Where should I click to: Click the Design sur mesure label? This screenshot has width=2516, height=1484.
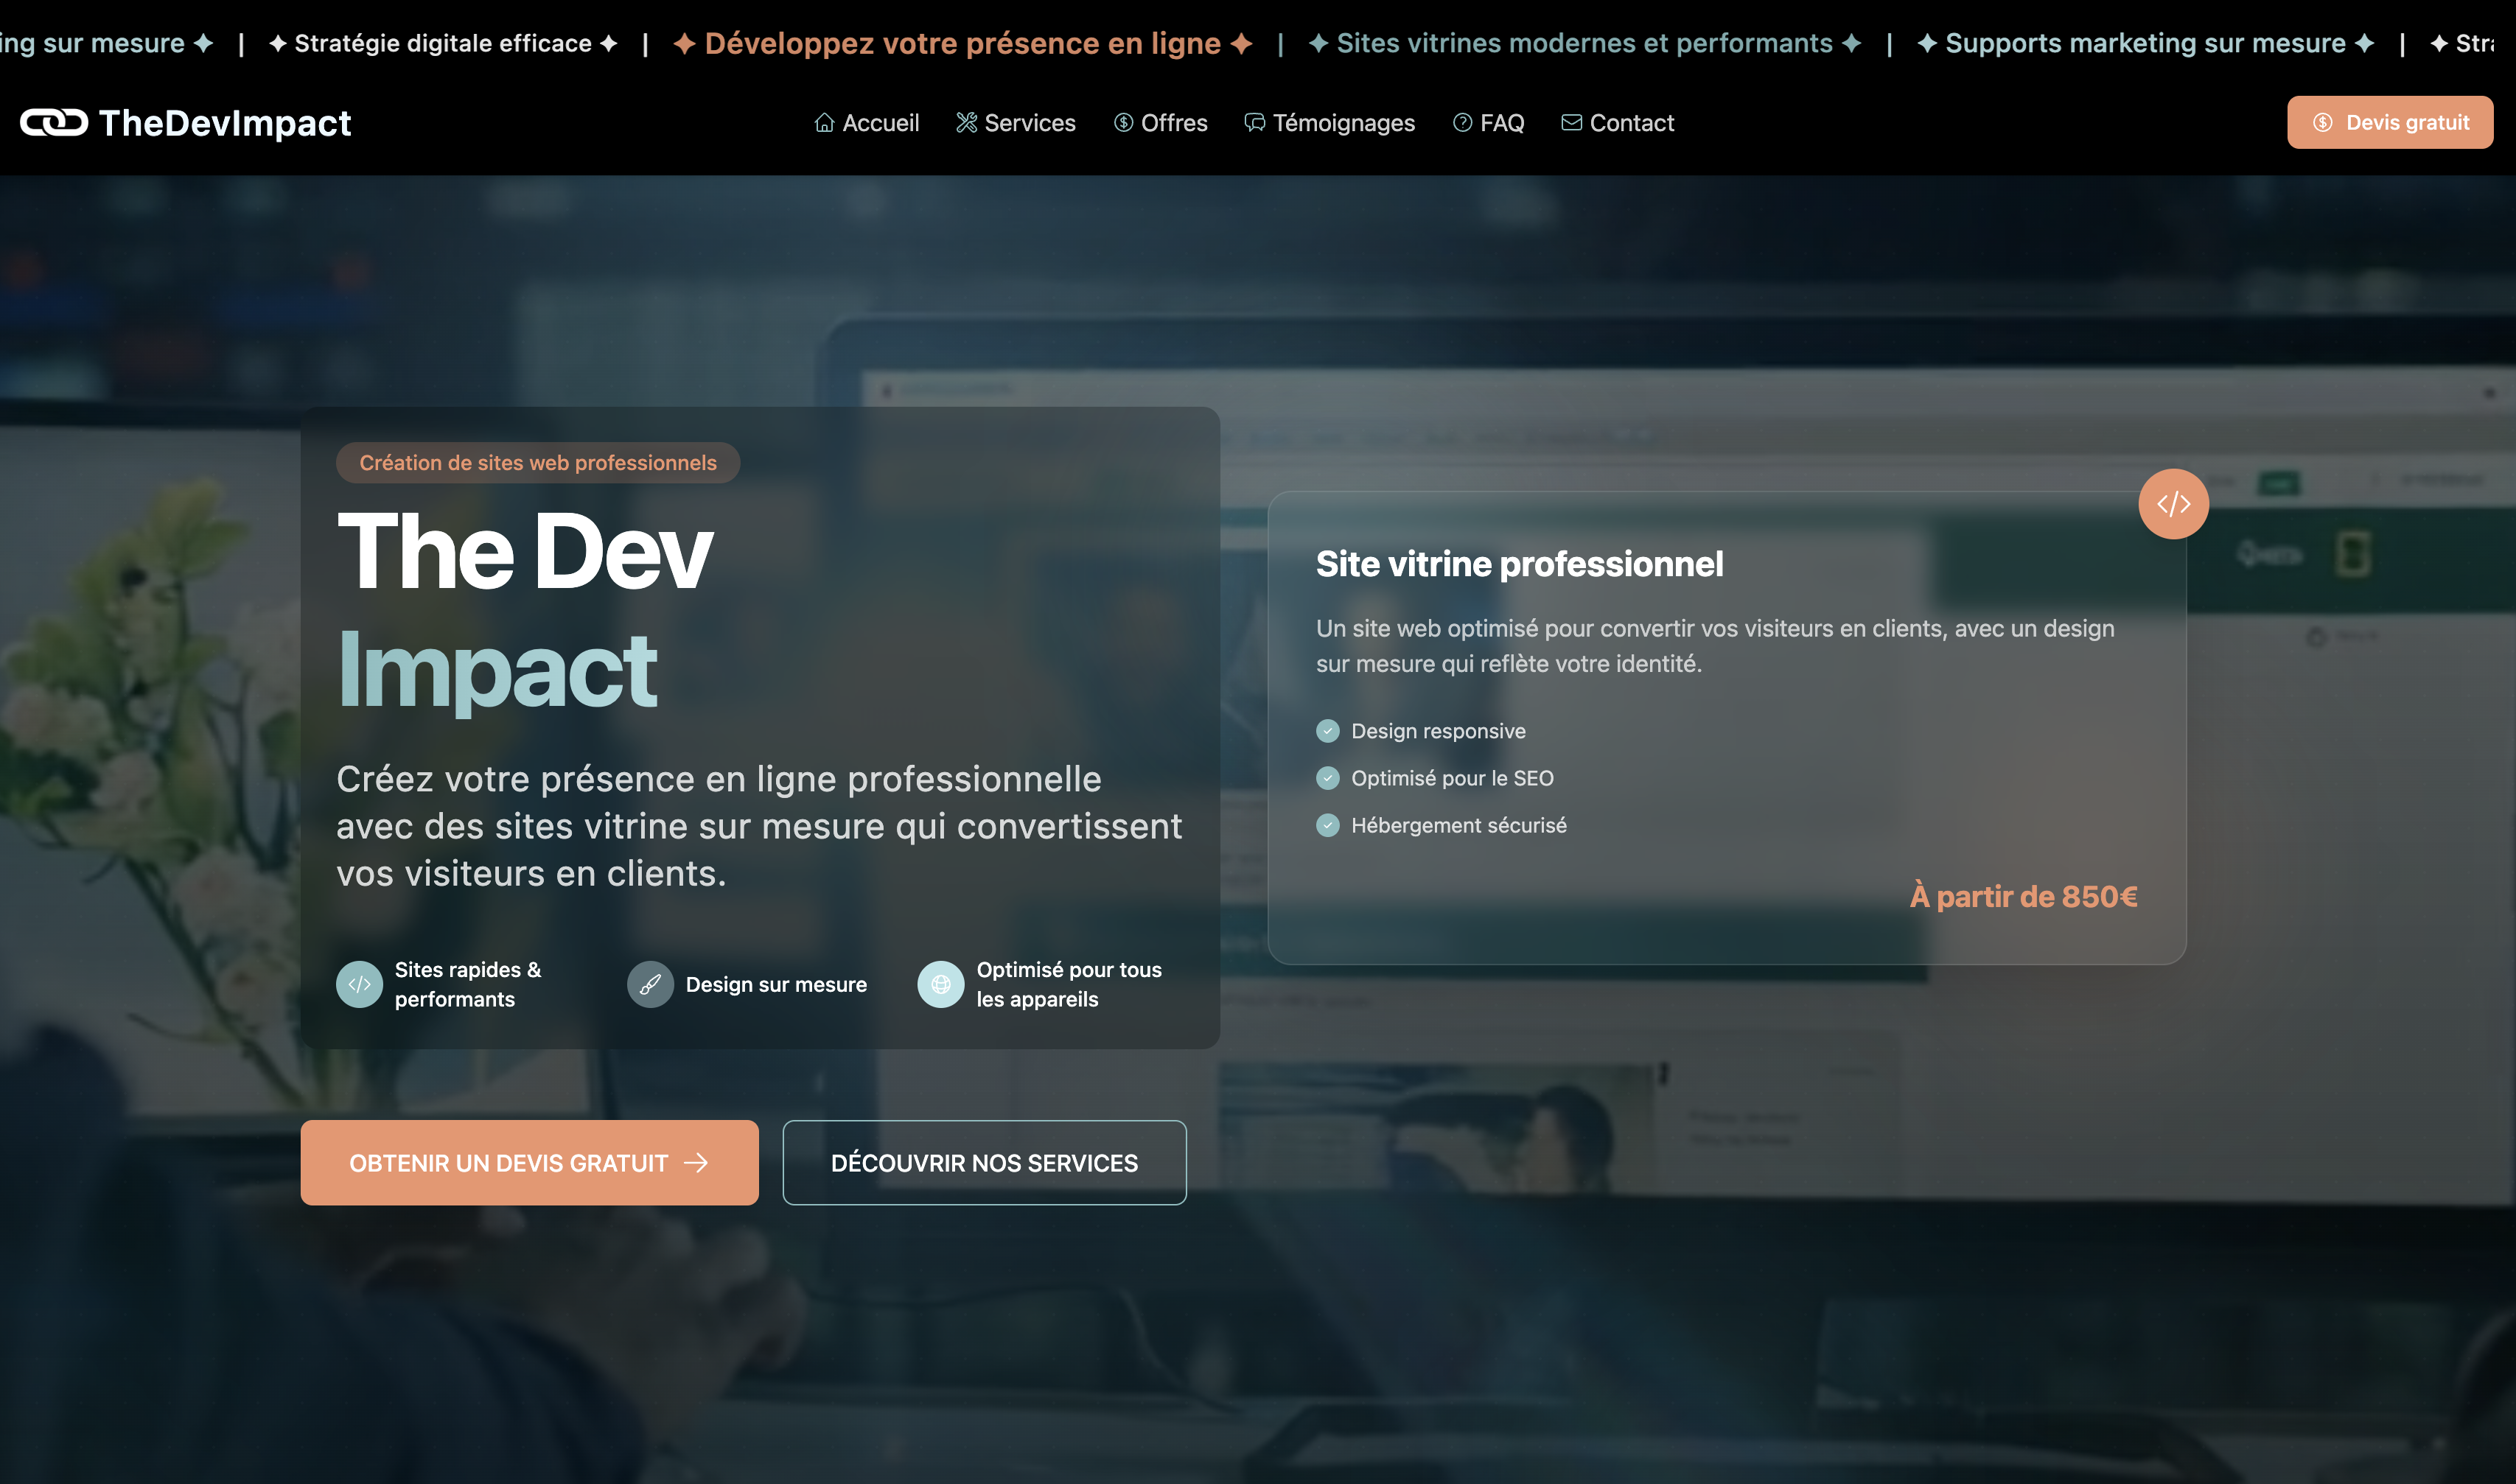[776, 984]
